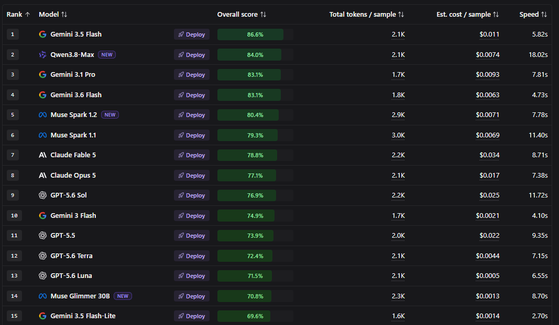
Task: Click sort arrows next to Model header
Action: click(64, 15)
